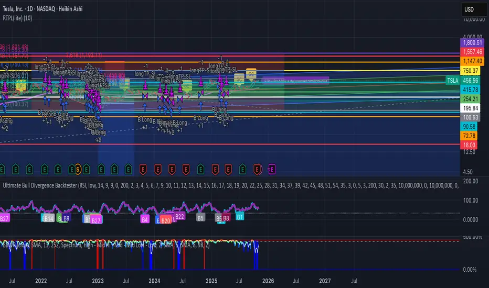The height and width of the screenshot is (288, 489).
Task: Click the 72.78 orange price label
Action: (469, 136)
